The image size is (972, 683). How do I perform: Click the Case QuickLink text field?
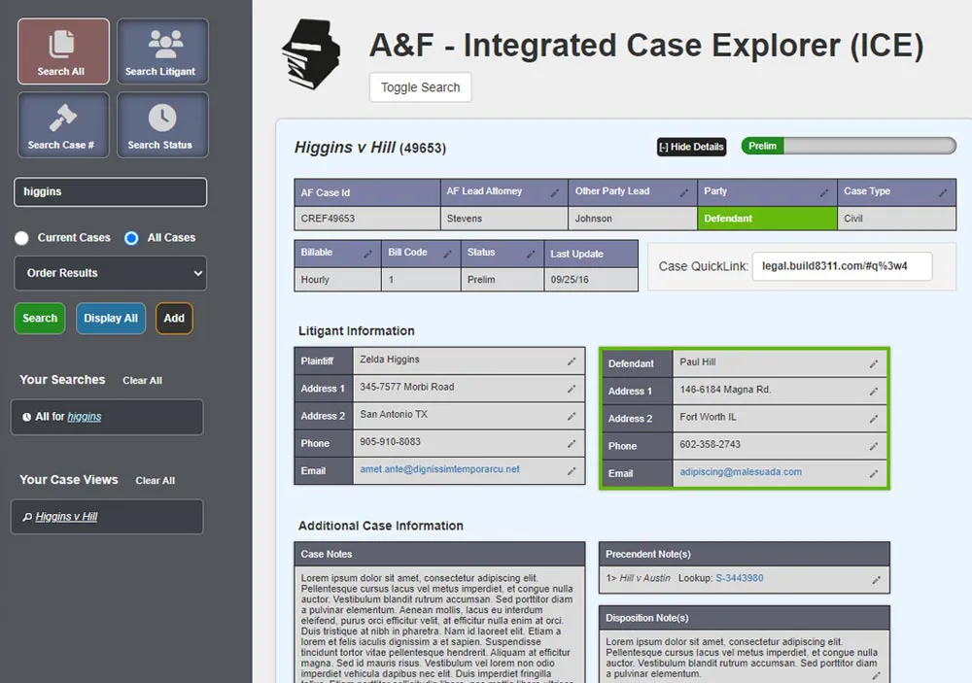pos(841,266)
